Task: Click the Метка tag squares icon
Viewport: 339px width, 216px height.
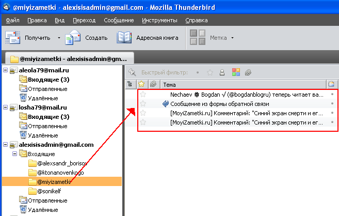Action: (198, 37)
